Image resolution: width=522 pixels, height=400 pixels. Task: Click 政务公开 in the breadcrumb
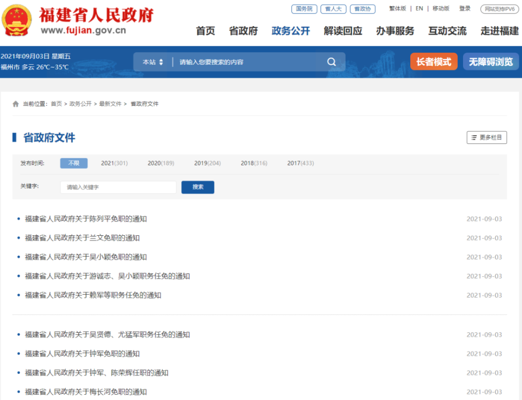[x=80, y=104]
